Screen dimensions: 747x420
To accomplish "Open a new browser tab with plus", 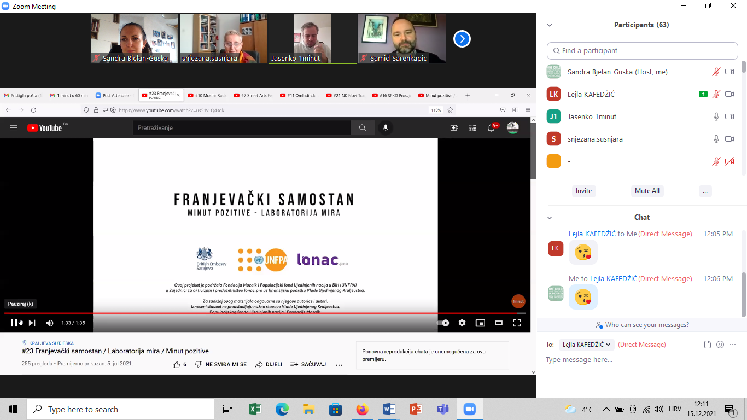I will [x=468, y=95].
